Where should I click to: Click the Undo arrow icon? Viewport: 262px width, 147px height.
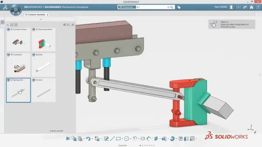(88, 138)
